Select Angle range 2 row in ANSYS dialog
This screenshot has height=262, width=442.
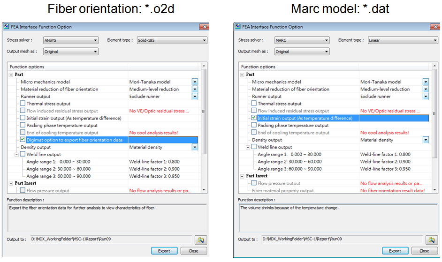[x=59, y=169]
